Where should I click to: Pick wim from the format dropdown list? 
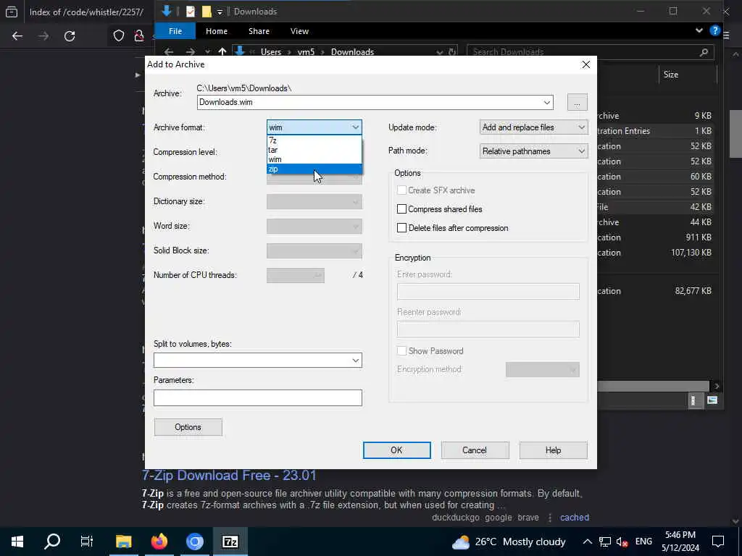[314, 159]
